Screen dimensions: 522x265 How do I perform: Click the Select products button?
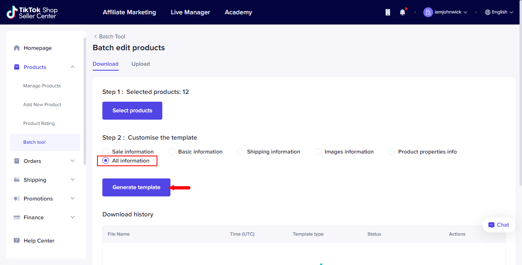[x=132, y=111]
